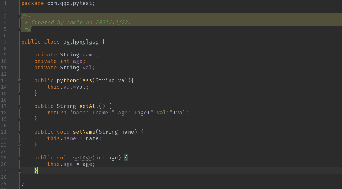Place cursor on the getAll method name
342x189 pixels.
pos(89,106)
